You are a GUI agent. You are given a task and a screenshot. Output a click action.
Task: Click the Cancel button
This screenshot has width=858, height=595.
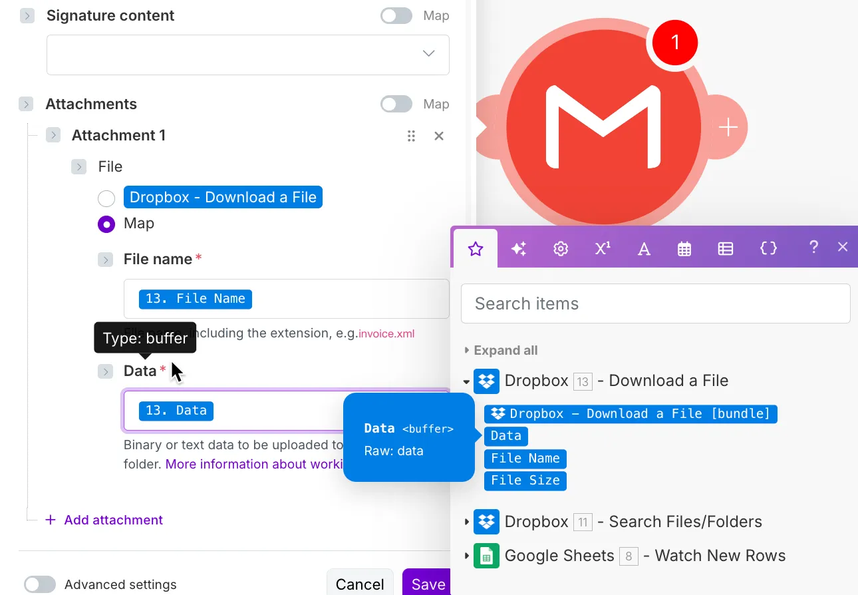click(360, 584)
